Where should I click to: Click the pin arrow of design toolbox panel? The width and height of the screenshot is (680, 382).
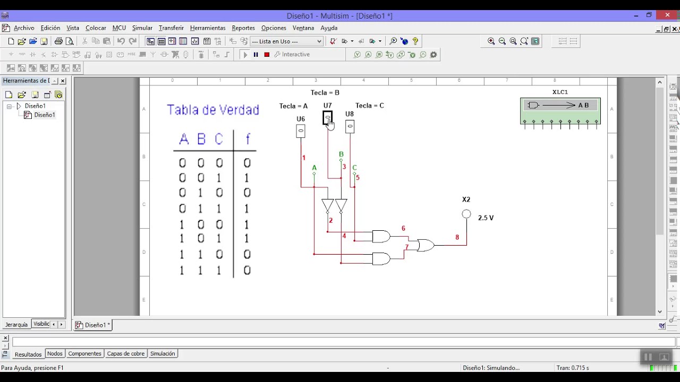point(55,81)
